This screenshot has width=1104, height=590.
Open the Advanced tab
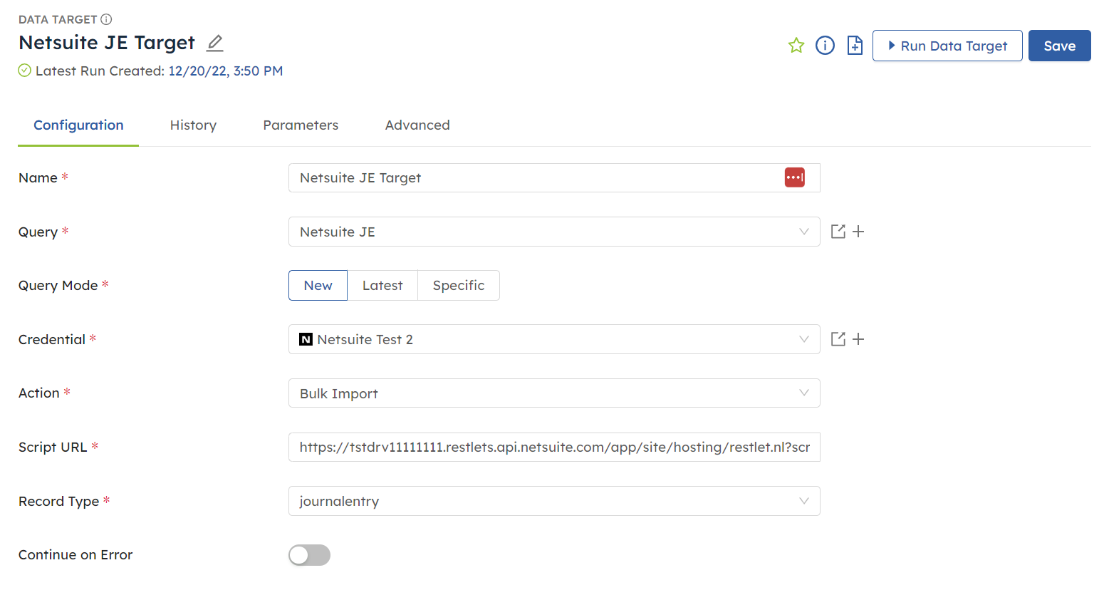coord(417,125)
